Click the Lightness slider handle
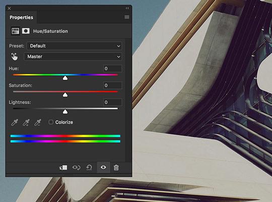Screen dimensions: 272x202 65,111
